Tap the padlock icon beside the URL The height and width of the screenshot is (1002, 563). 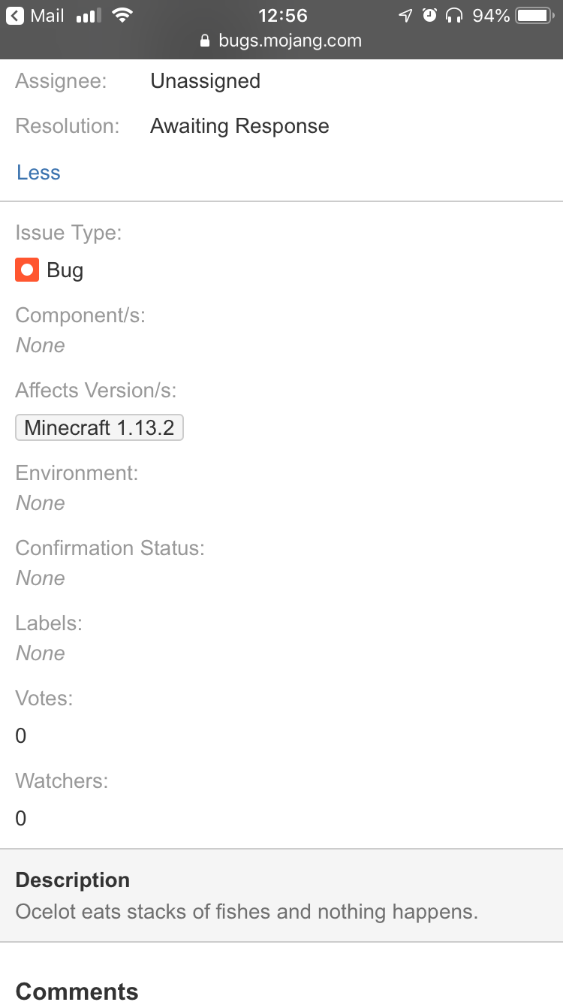[205, 41]
